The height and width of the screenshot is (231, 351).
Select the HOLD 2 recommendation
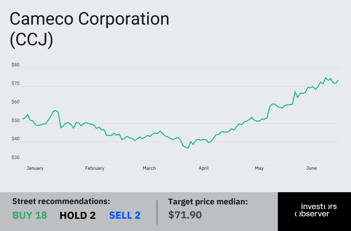pos(77,215)
